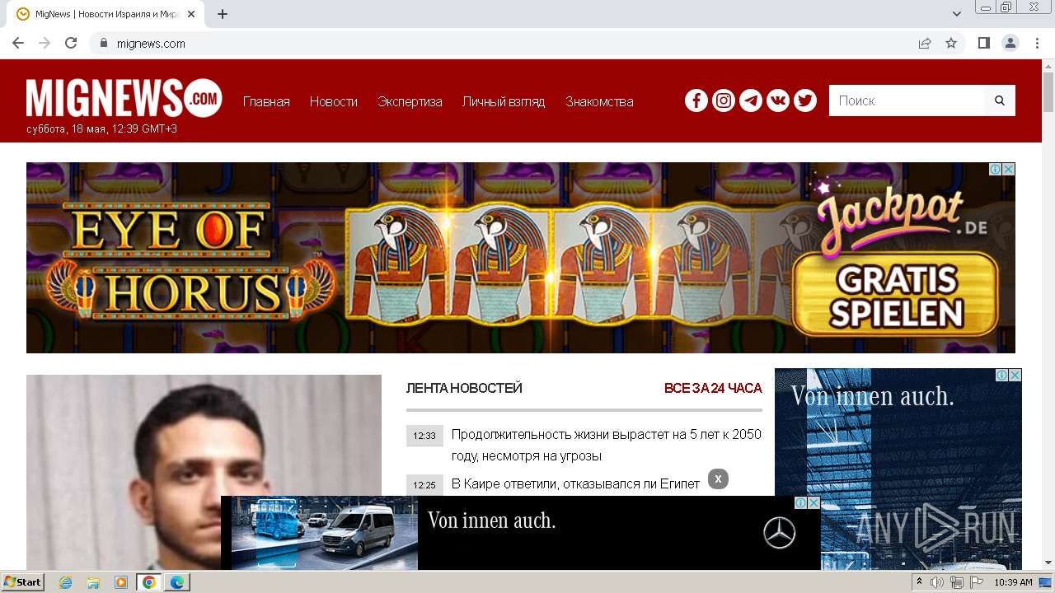Screen dimensions: 1055x593
Task: Open the 12:25 Cairo headline
Action: [575, 484]
